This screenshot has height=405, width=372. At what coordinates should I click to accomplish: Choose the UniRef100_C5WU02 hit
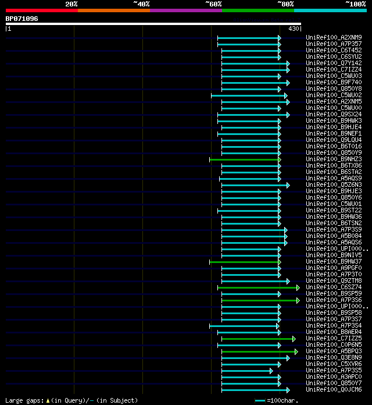(x=334, y=95)
